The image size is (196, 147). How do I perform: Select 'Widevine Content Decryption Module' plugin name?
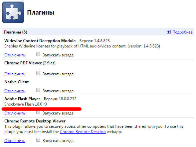point(40,41)
